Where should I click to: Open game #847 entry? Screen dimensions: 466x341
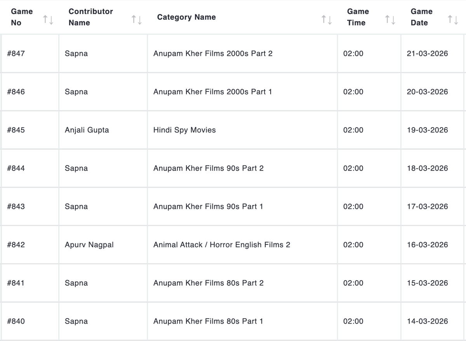click(x=16, y=53)
